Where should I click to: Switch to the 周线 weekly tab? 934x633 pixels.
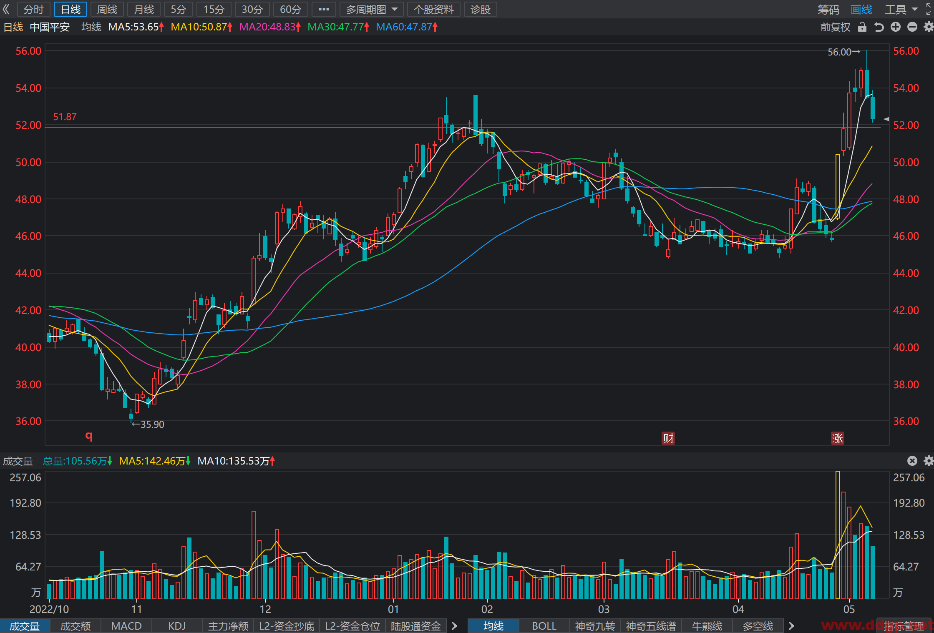107,10
